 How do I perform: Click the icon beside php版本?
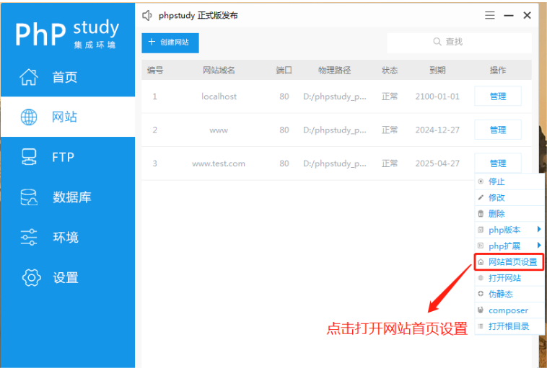pyautogui.click(x=481, y=230)
